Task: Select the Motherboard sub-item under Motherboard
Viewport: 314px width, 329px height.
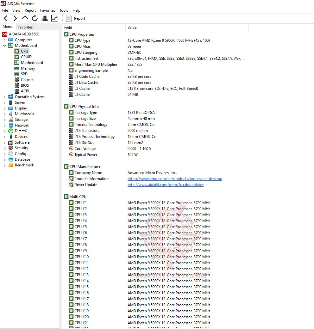Action: (32, 63)
